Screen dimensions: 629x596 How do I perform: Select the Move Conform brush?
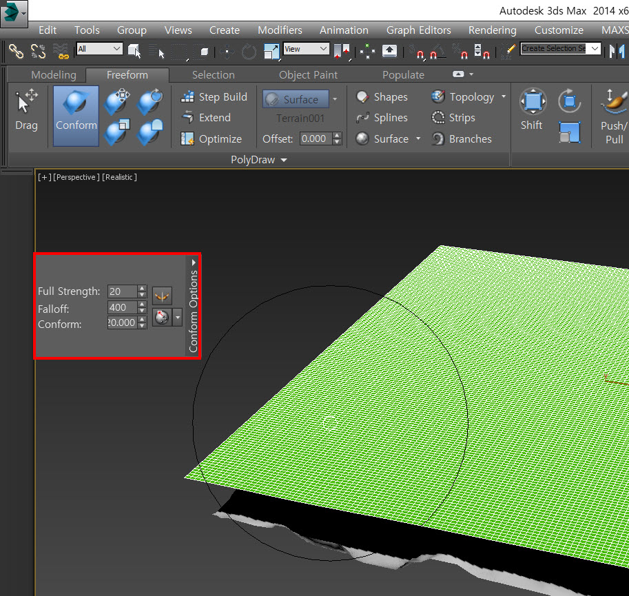click(x=116, y=101)
